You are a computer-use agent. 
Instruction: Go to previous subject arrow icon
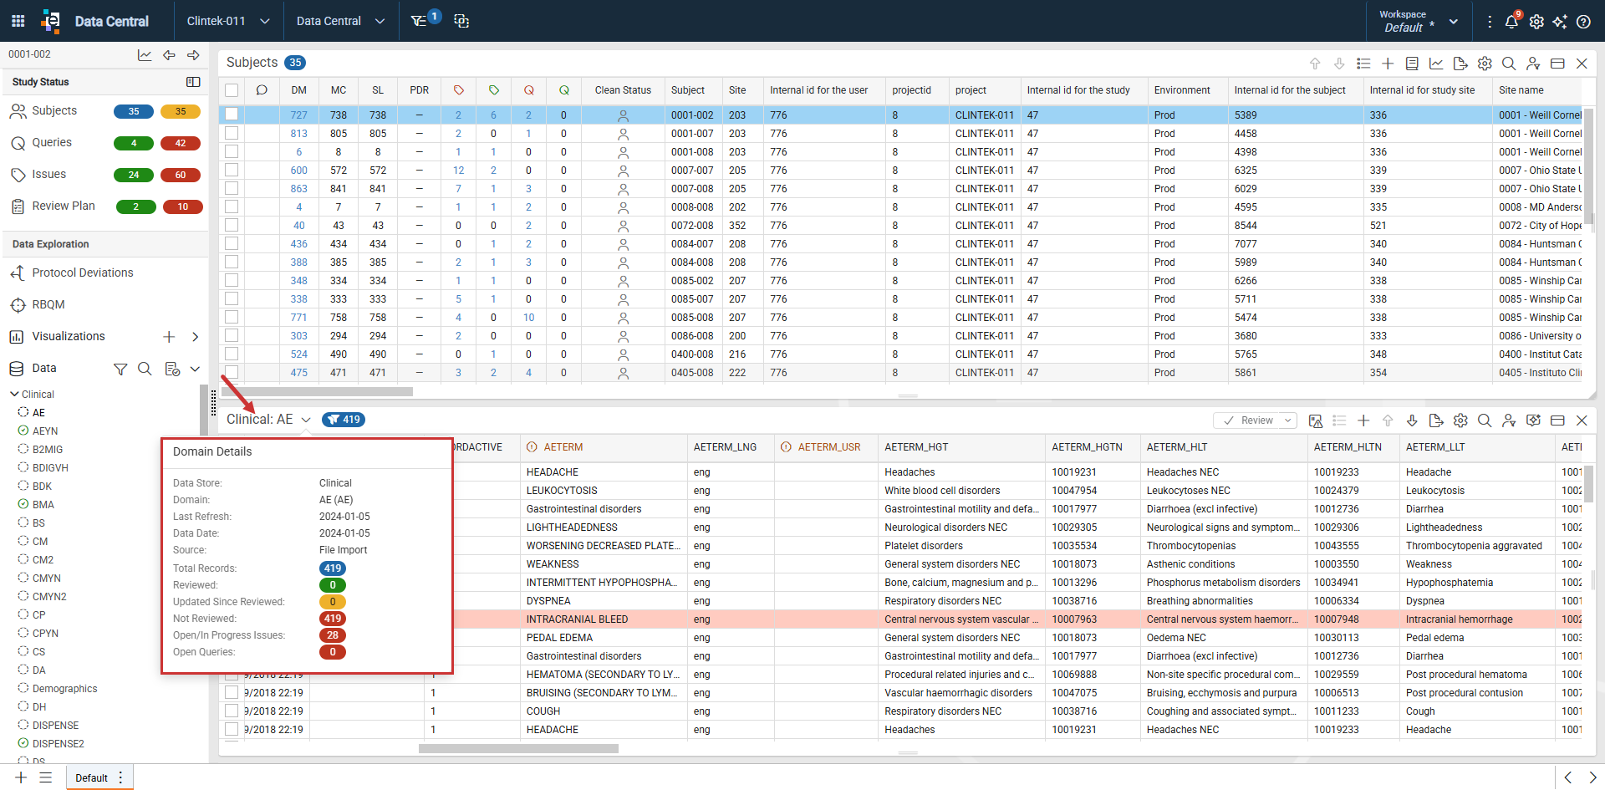(169, 55)
